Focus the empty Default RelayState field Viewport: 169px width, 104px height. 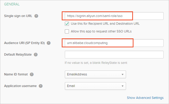click(x=114, y=55)
